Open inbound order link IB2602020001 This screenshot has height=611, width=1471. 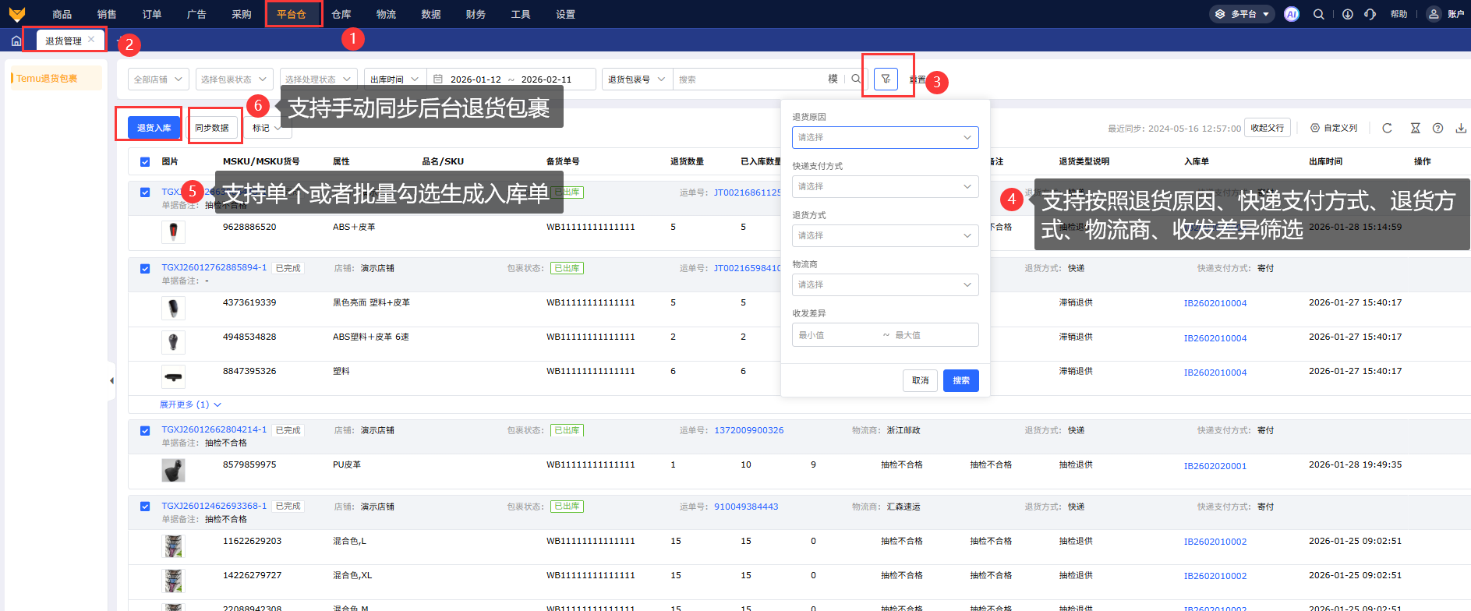(x=1215, y=466)
